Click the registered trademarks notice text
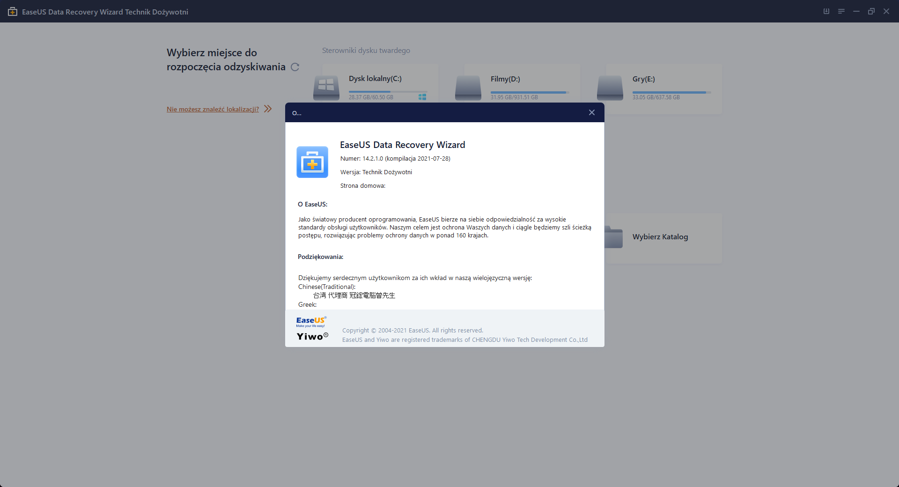This screenshot has width=899, height=487. pos(465,340)
